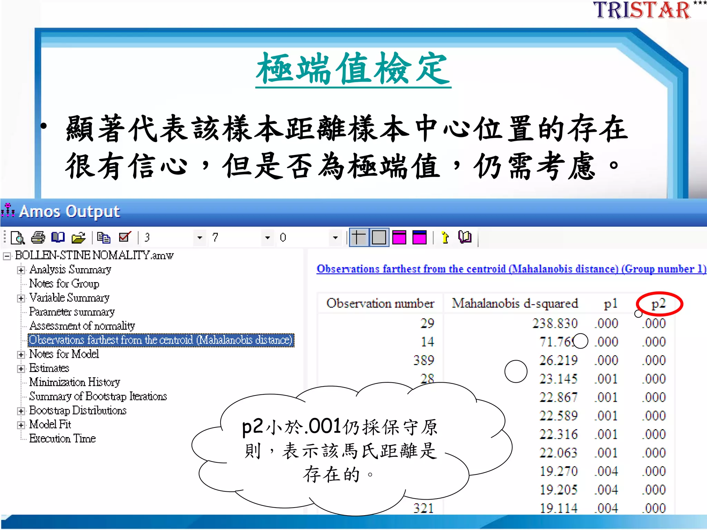
Task: Expand the Variable Summary tree node
Action: [x=21, y=298]
